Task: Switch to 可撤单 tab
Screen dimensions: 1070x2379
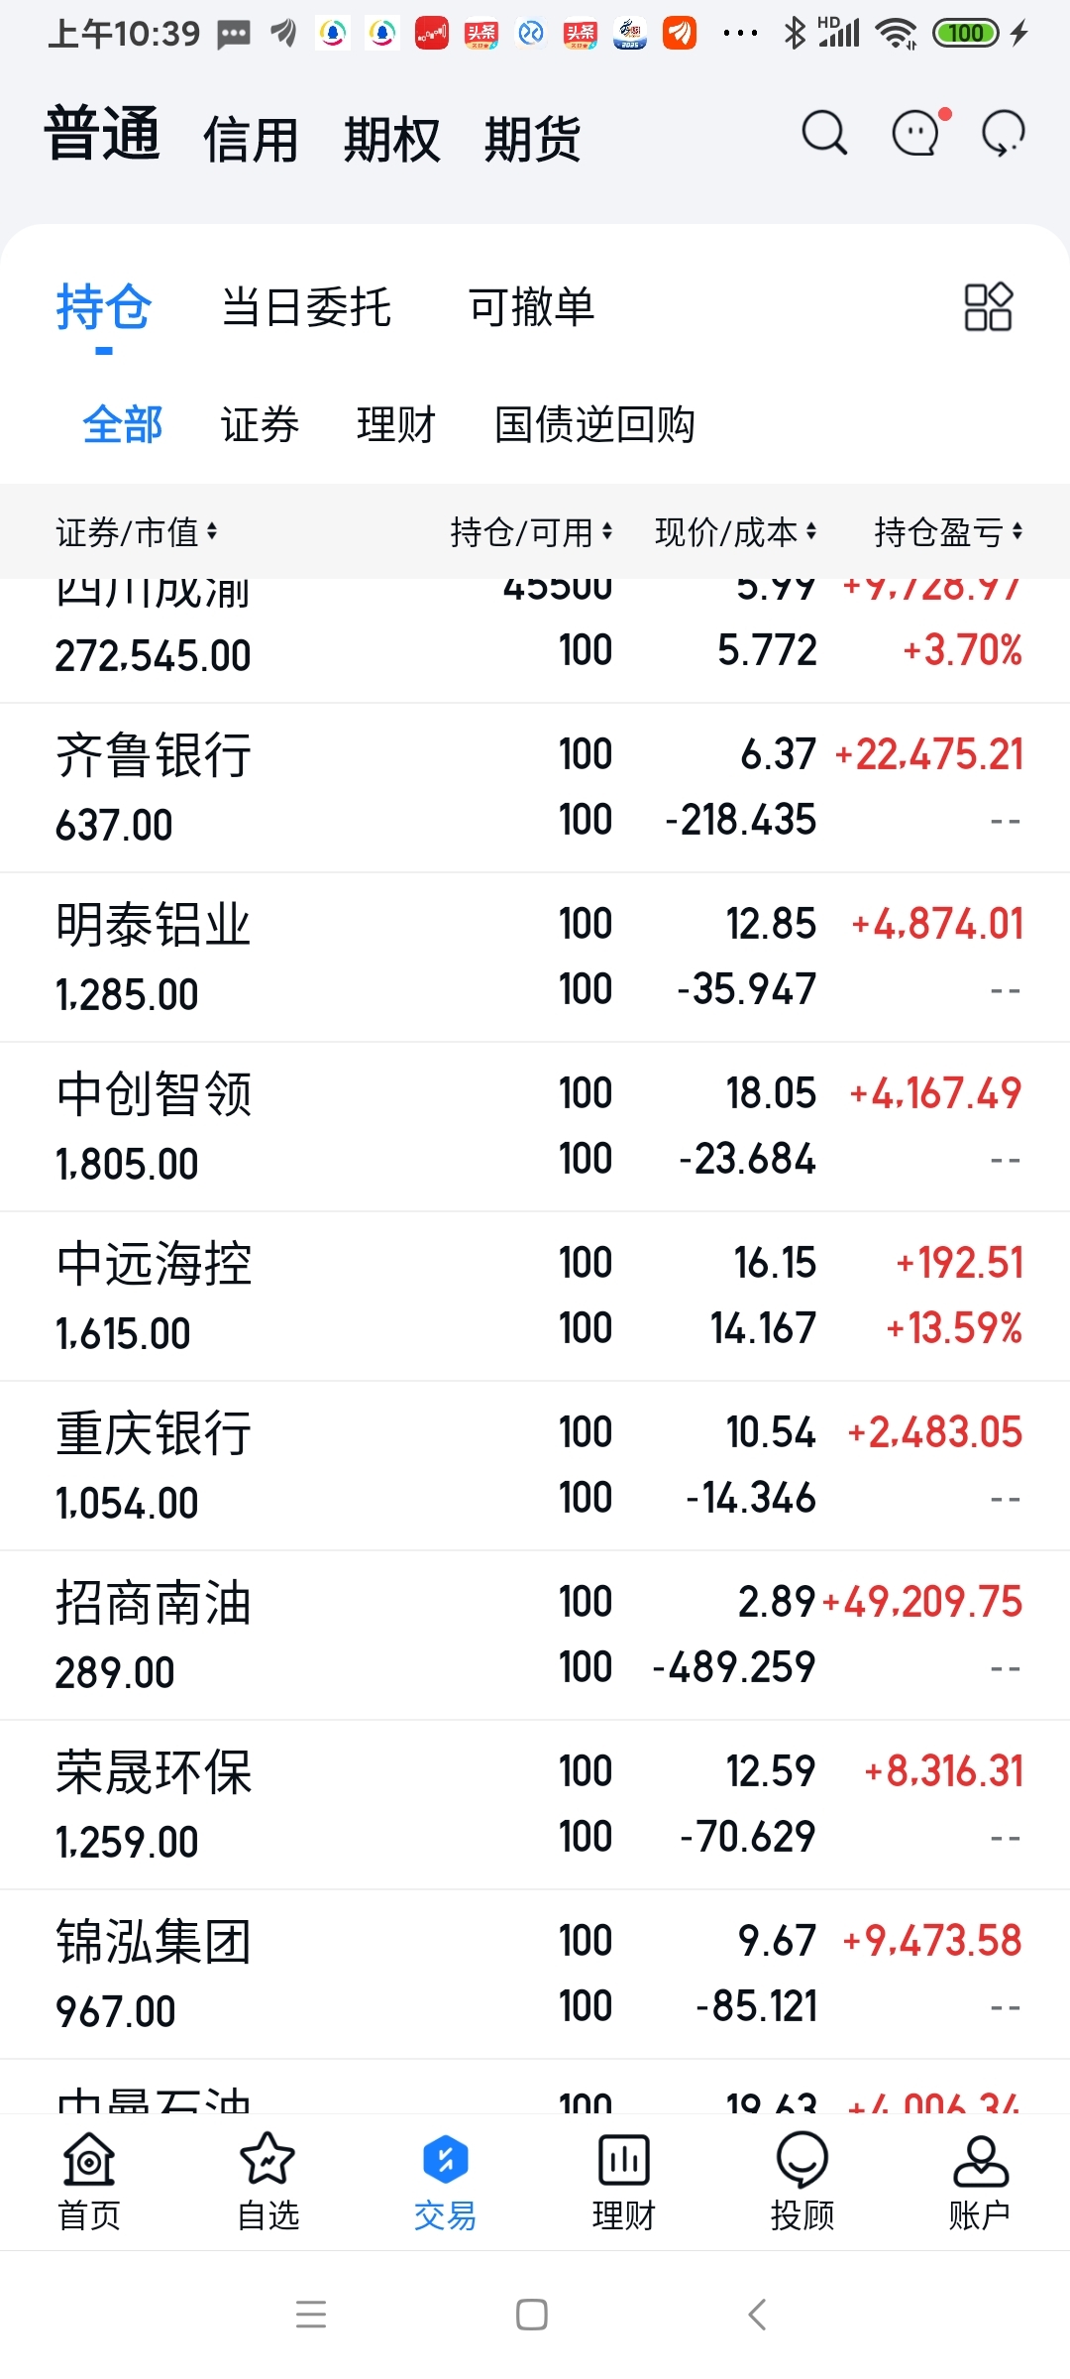Action: click(531, 306)
